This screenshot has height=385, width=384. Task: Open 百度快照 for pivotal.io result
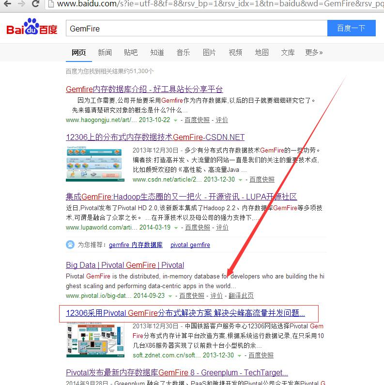[192, 295]
